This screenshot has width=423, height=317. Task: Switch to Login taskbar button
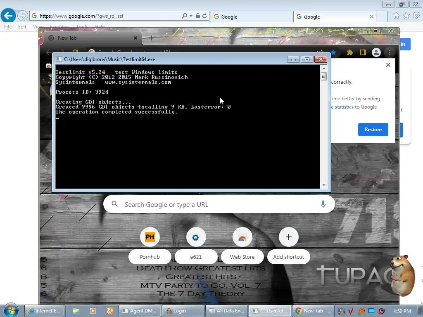click(183, 311)
